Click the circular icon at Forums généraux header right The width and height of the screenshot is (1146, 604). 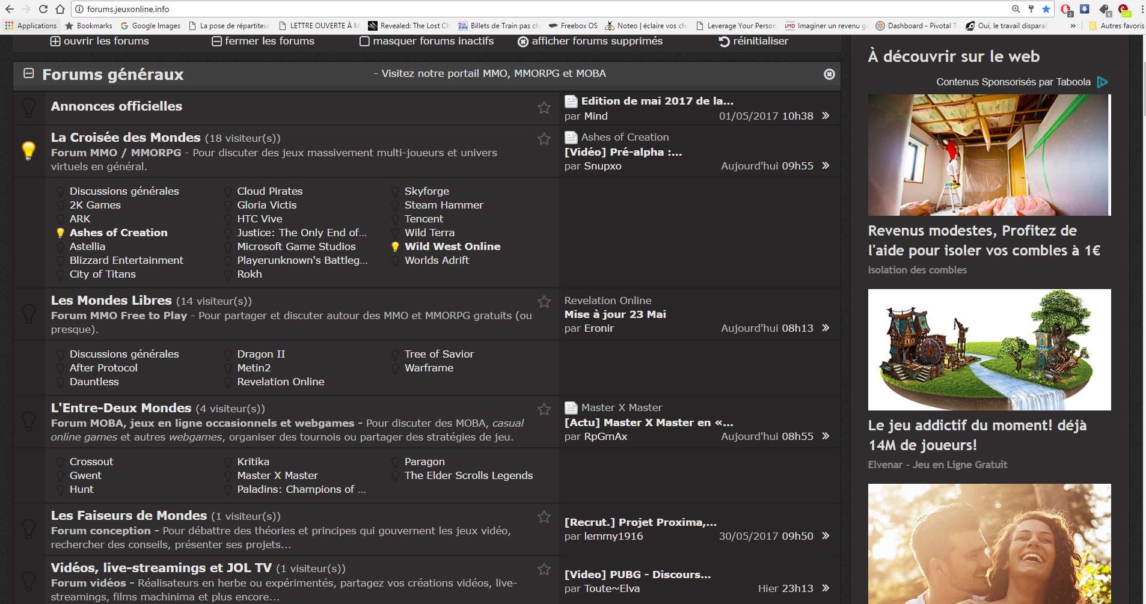(x=829, y=74)
